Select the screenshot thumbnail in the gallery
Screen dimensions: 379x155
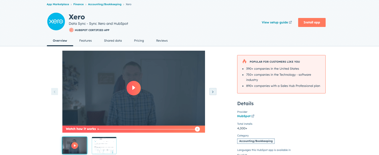pyautogui.click(x=104, y=145)
